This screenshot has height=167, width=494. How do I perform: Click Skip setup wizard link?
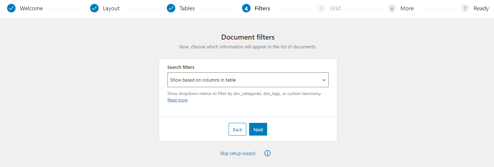[x=237, y=153]
